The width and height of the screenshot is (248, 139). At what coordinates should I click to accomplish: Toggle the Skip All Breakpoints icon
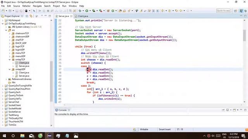pos(34,11)
